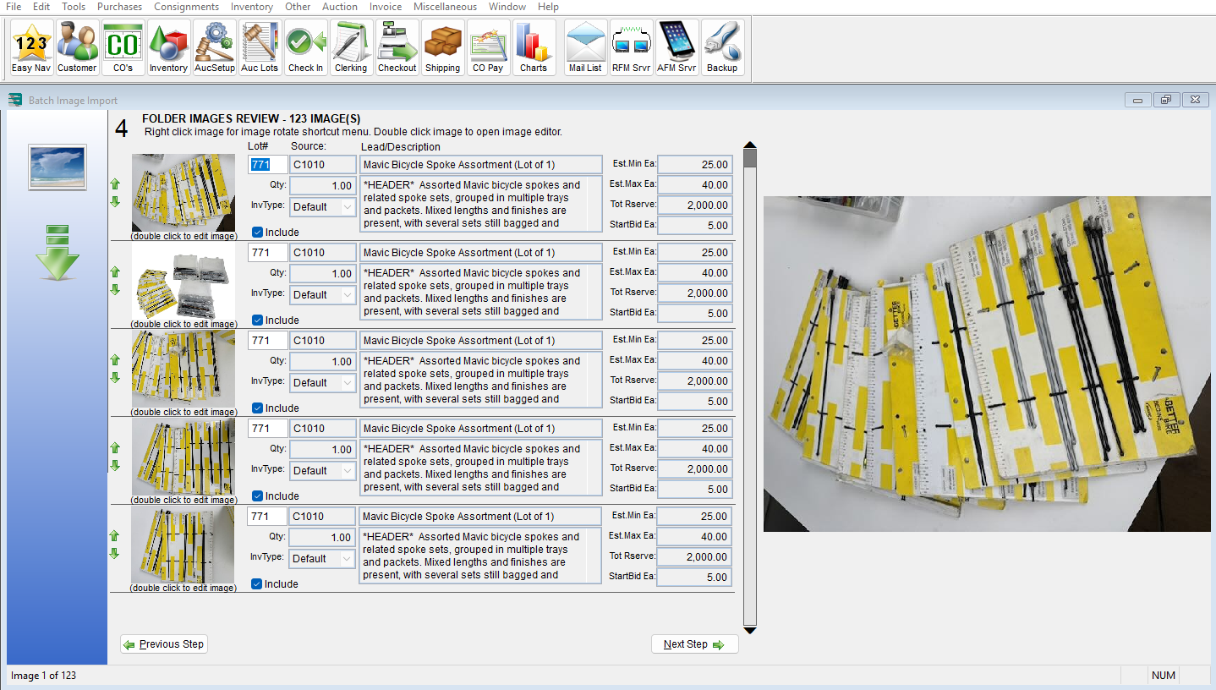Move first image row up with green arrow
Viewport: 1216px width, 690px height.
[115, 184]
